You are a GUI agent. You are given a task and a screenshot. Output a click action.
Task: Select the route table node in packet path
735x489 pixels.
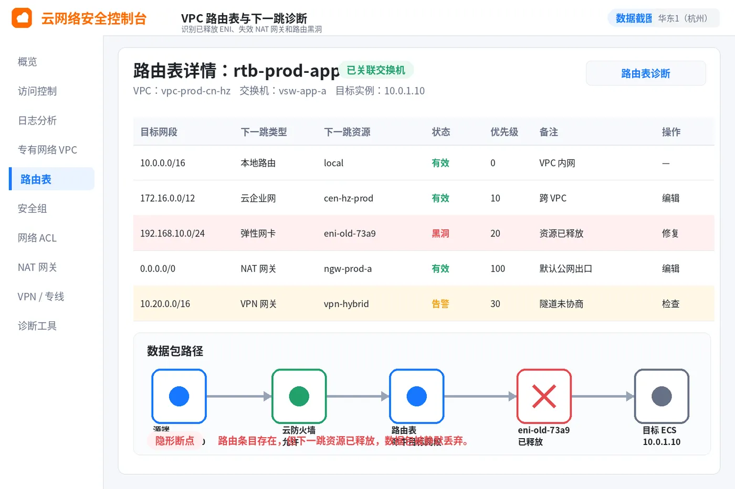click(x=417, y=396)
